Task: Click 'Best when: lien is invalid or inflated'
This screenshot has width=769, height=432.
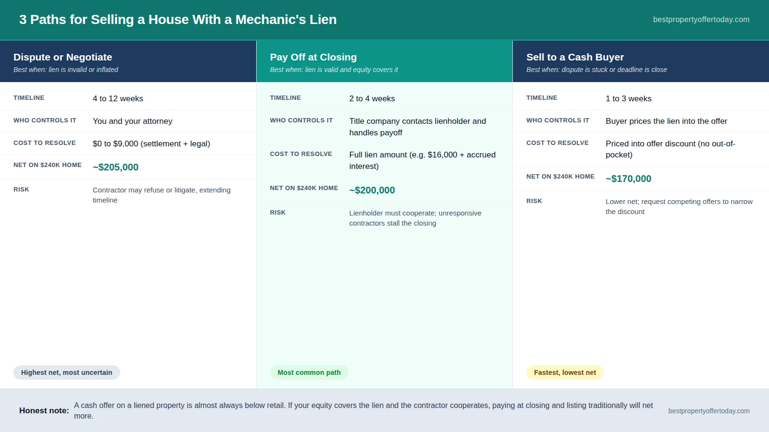Action: 66,70
